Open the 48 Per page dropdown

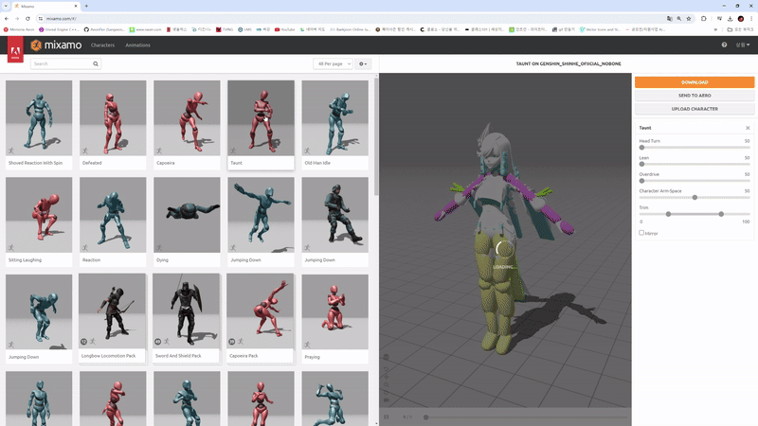point(333,63)
